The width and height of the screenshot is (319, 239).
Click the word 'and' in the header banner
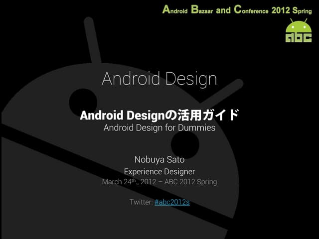point(224,10)
